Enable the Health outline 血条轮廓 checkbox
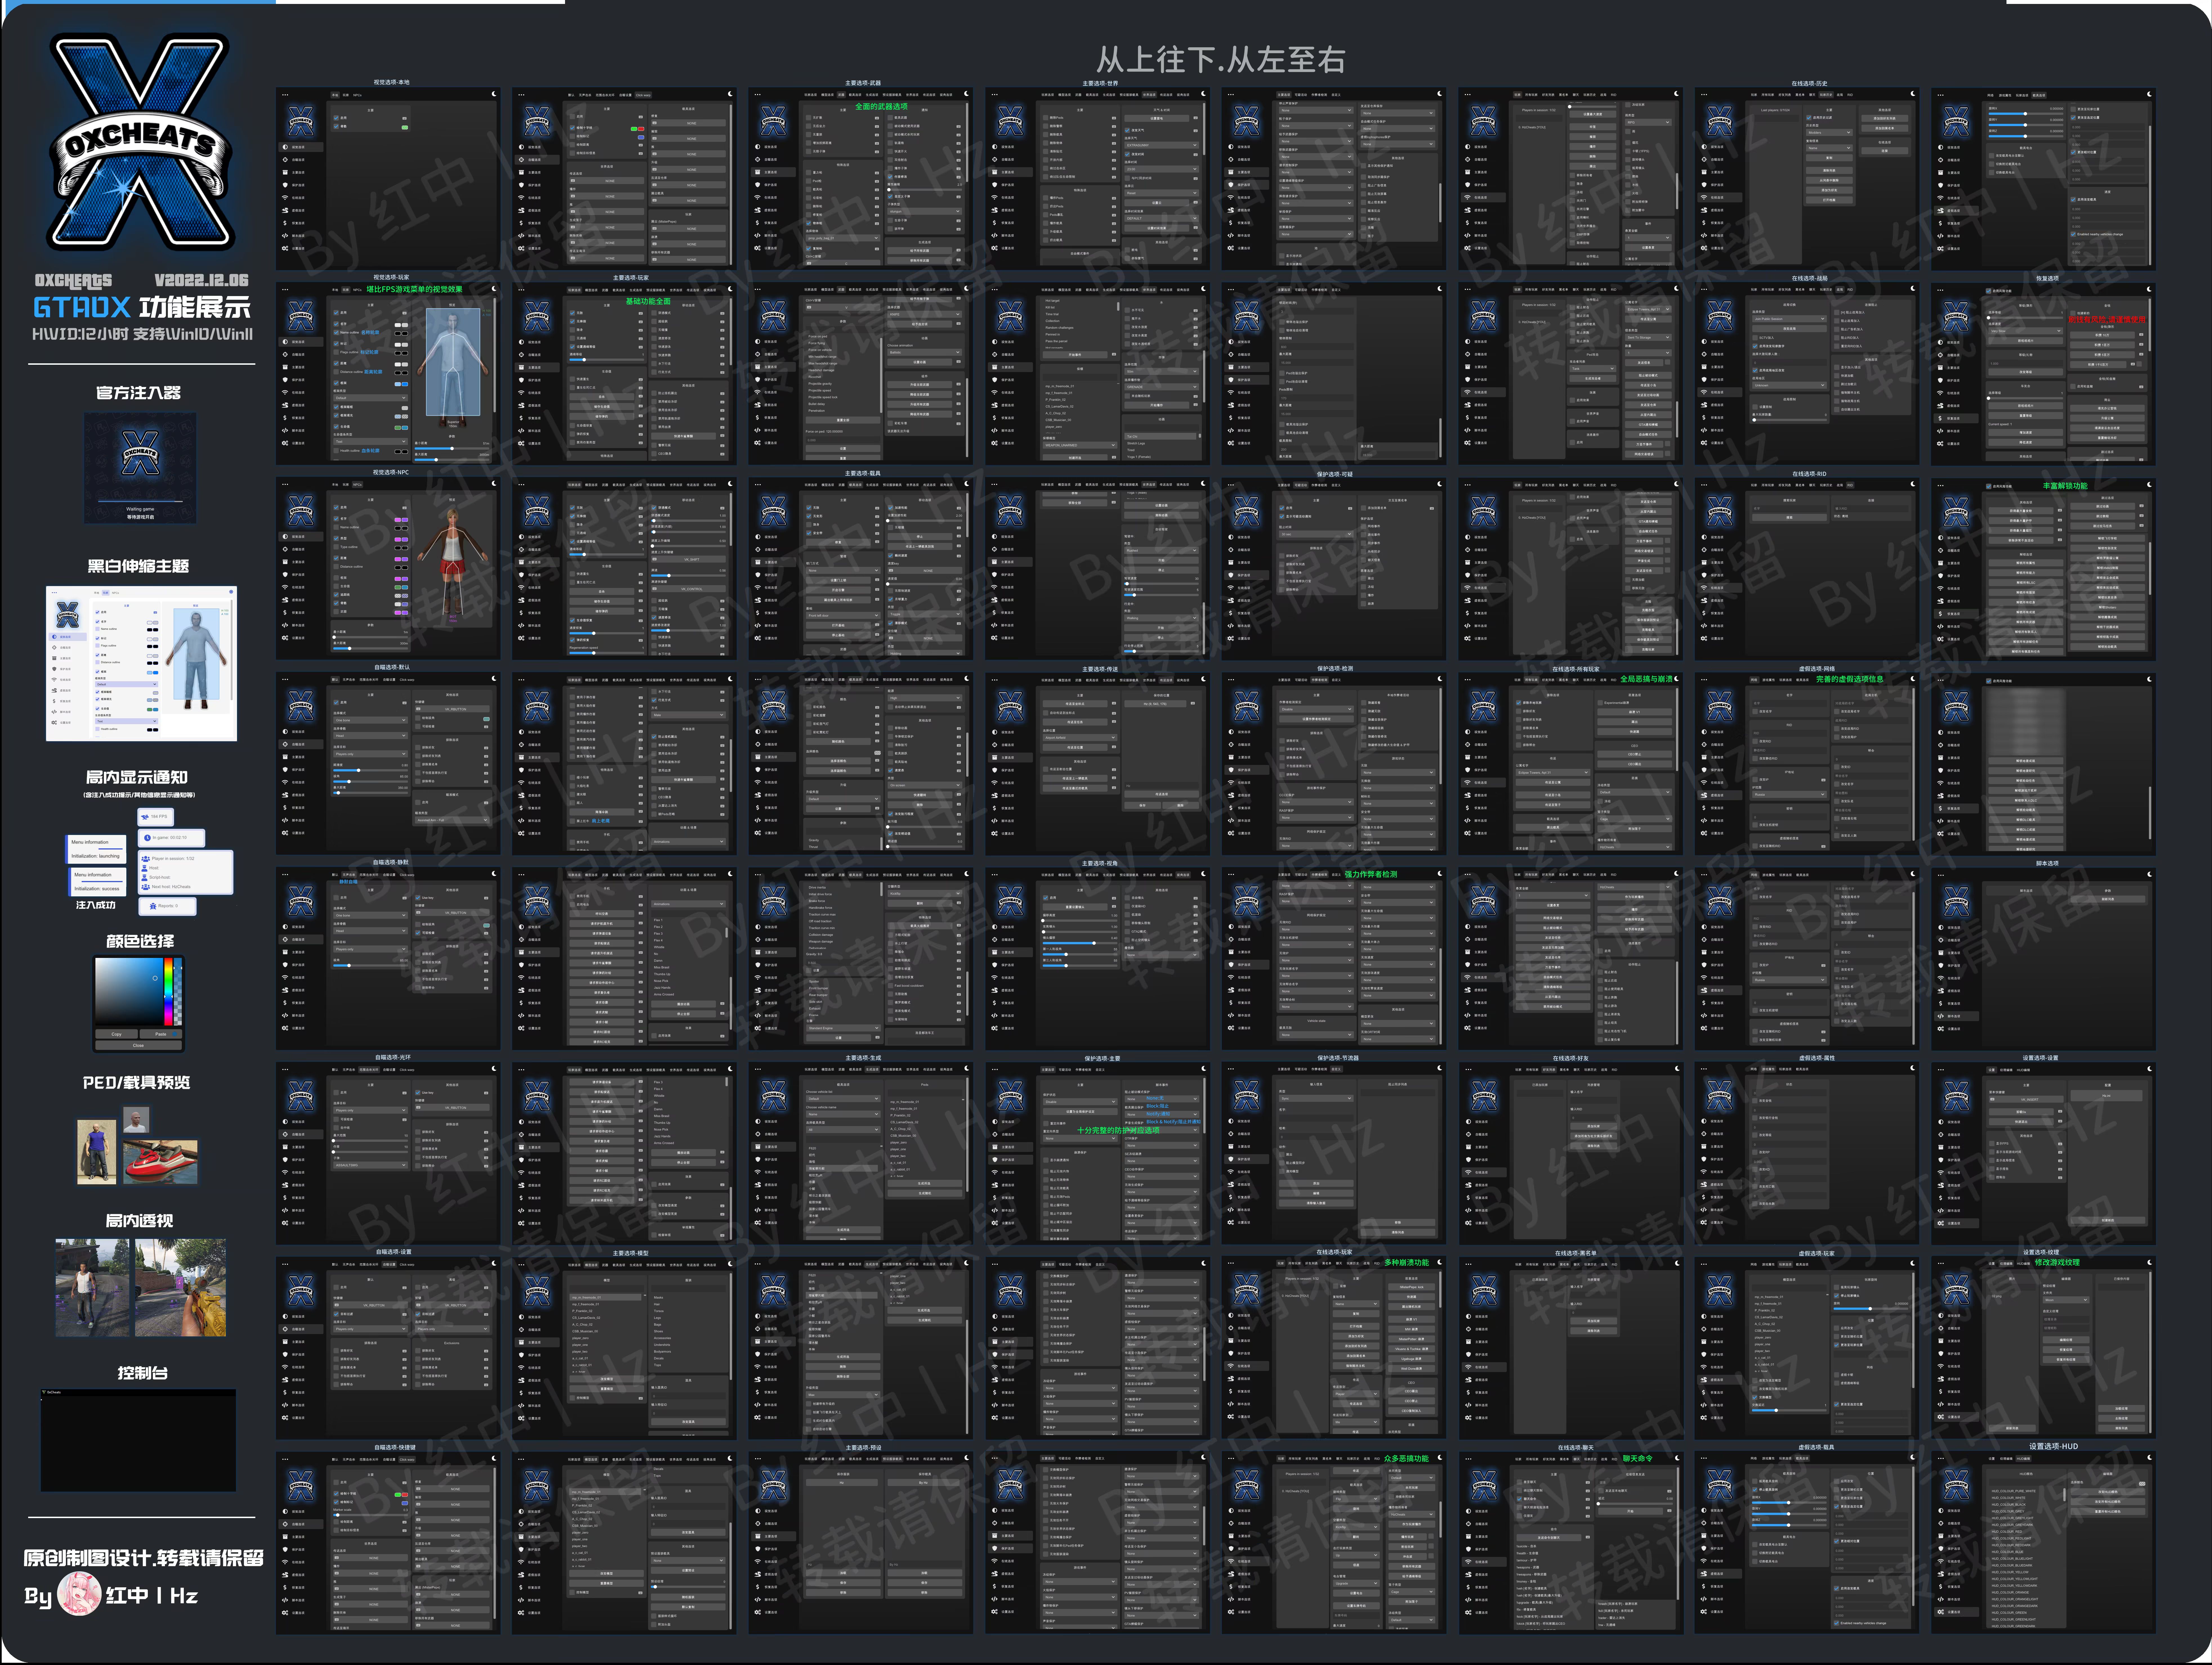This screenshot has height=1665, width=2212. pyautogui.click(x=336, y=451)
